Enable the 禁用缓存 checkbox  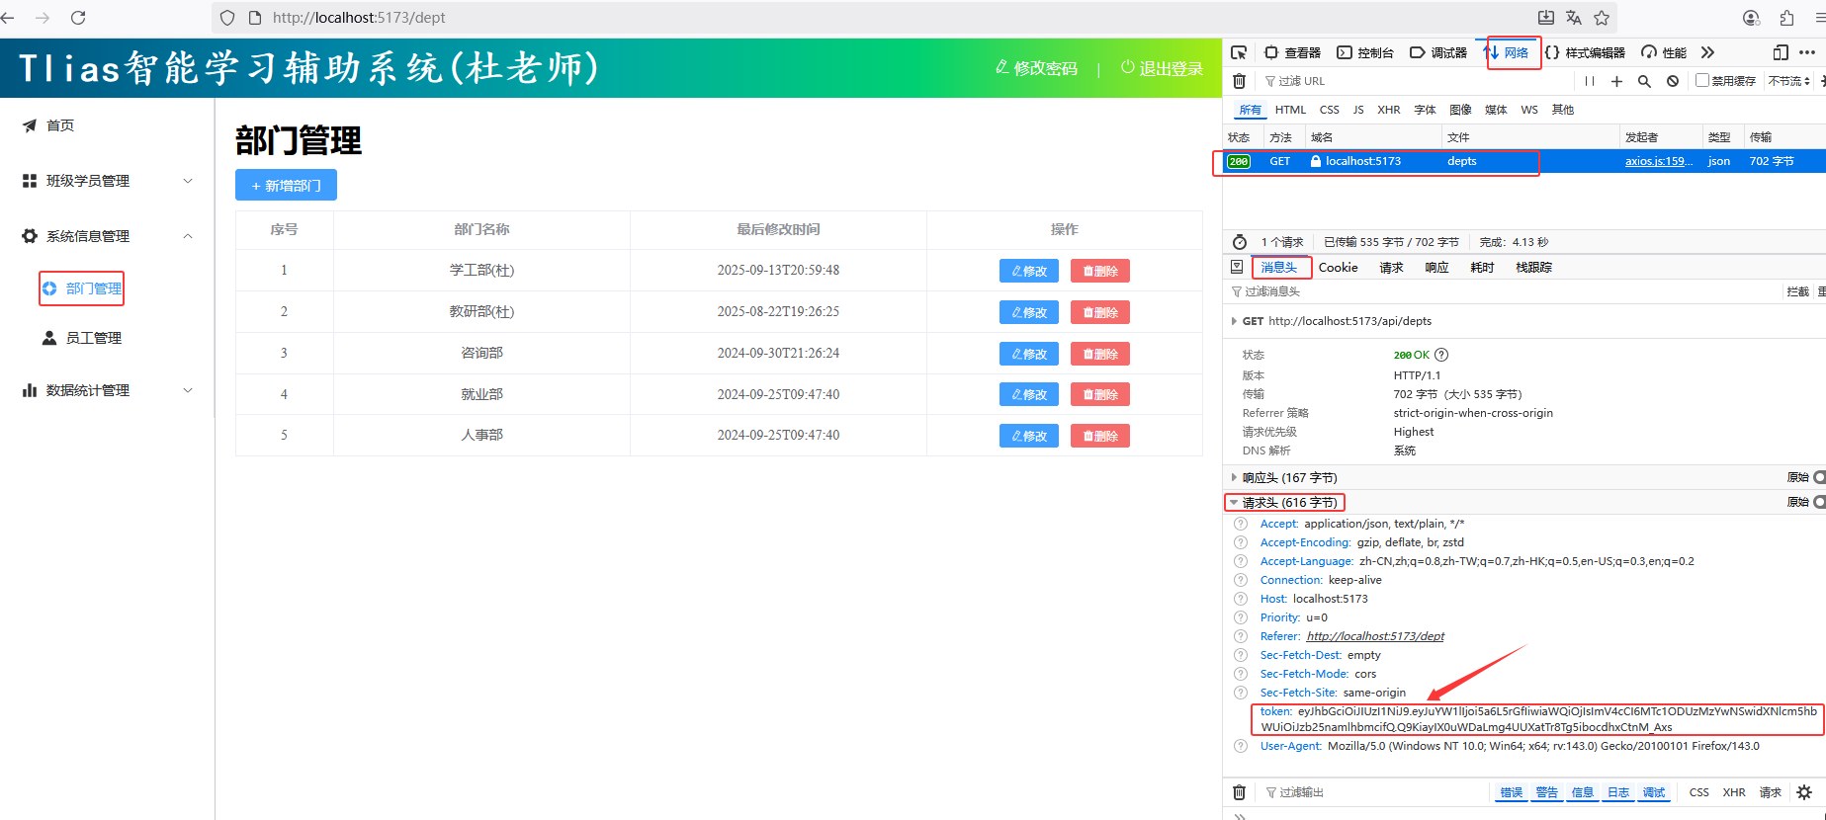tap(1701, 81)
